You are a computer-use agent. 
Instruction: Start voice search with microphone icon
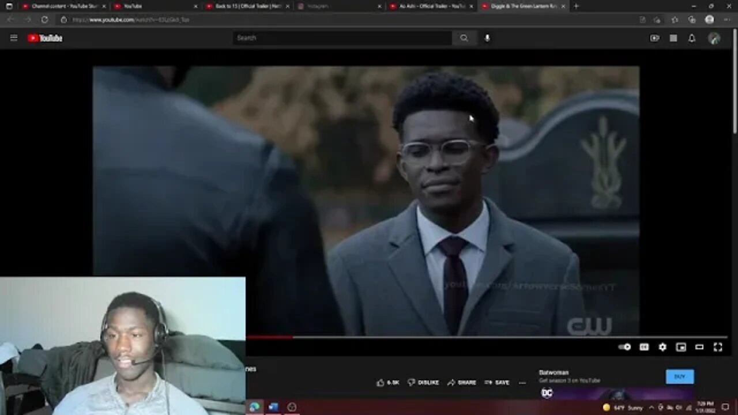pos(487,38)
